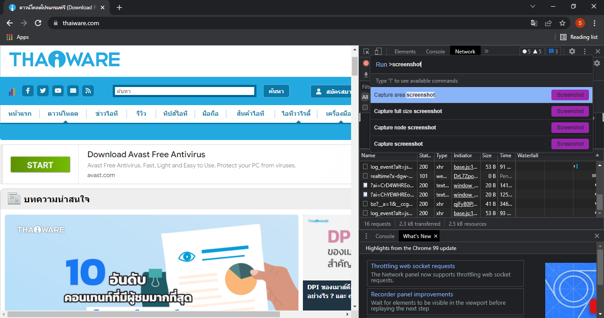This screenshot has width=604, height=318.
Task: Open the RSS feed icon
Action: click(x=88, y=91)
